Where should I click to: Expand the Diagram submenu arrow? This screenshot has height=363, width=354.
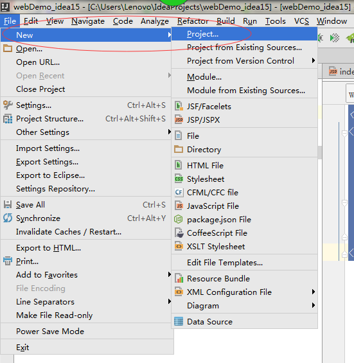coord(313,305)
